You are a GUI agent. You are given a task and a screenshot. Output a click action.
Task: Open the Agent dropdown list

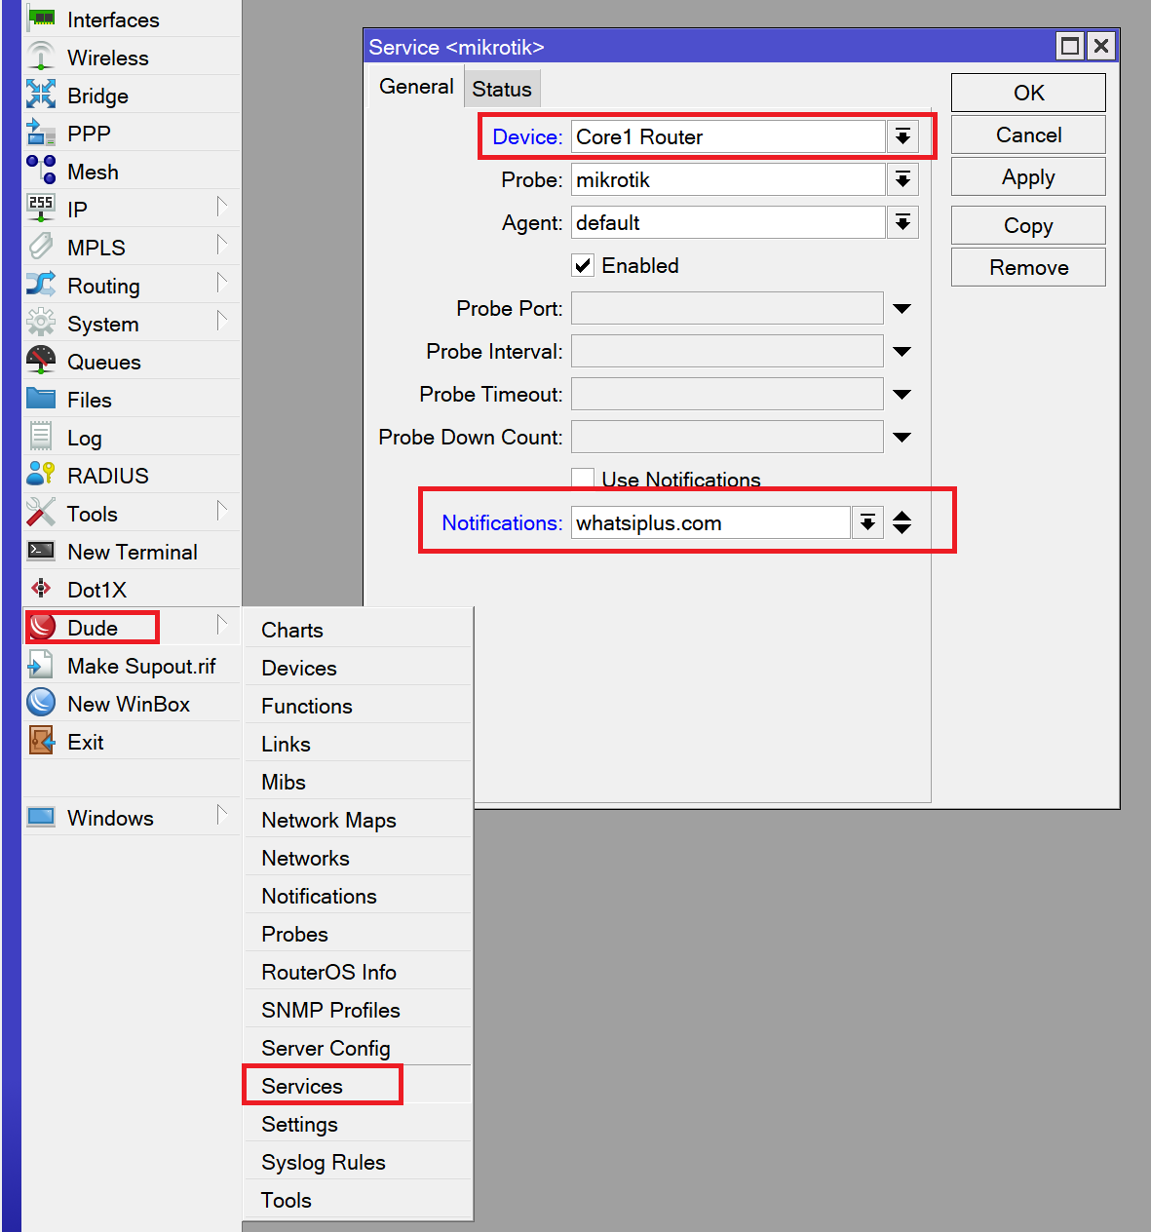[902, 222]
